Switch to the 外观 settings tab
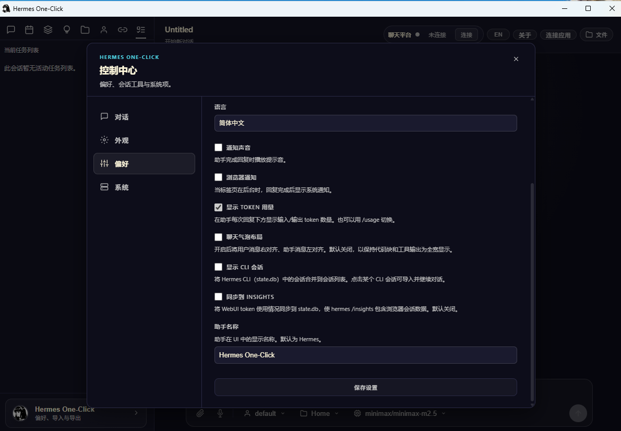Screen dimensions: 621x431 click(144, 140)
